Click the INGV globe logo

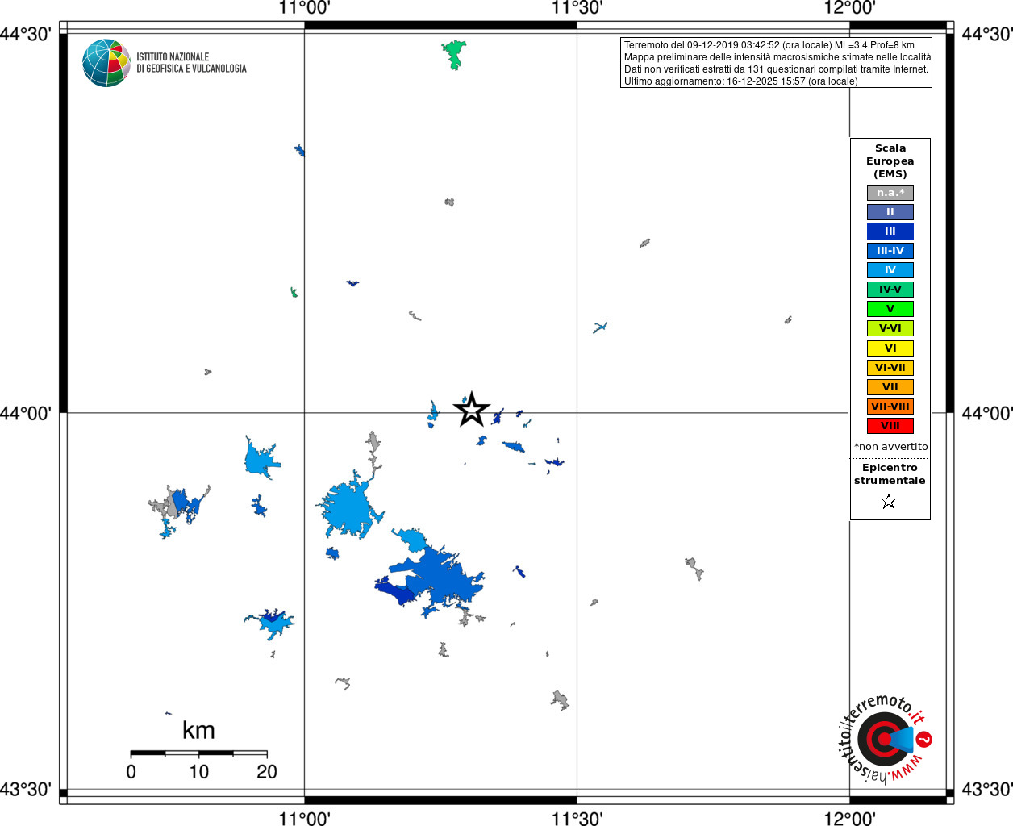106,63
